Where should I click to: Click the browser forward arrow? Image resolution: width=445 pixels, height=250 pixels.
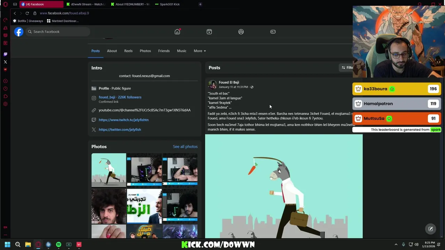[x=21, y=13]
